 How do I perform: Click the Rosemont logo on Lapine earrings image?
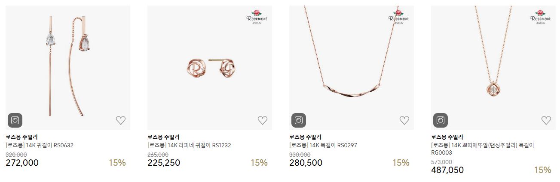pos(257,17)
